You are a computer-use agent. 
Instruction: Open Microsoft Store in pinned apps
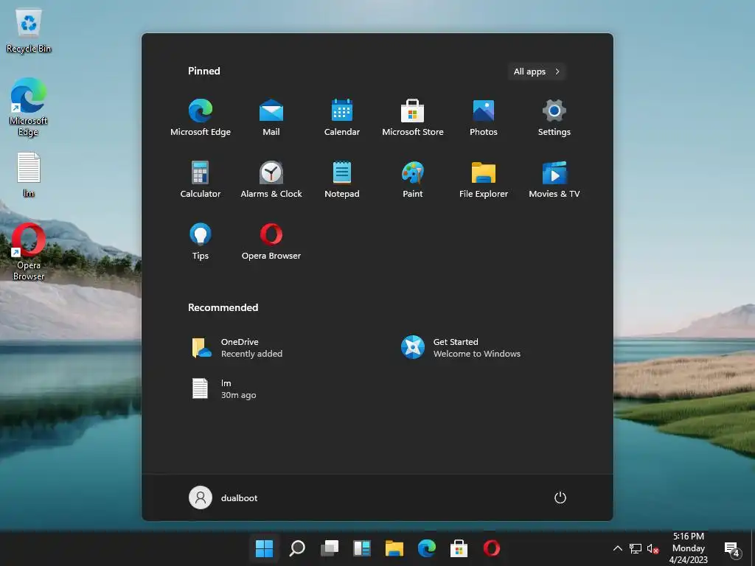413,117
